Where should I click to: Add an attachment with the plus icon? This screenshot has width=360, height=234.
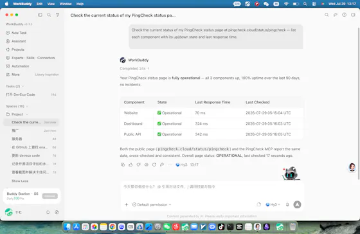pyautogui.click(x=126, y=204)
